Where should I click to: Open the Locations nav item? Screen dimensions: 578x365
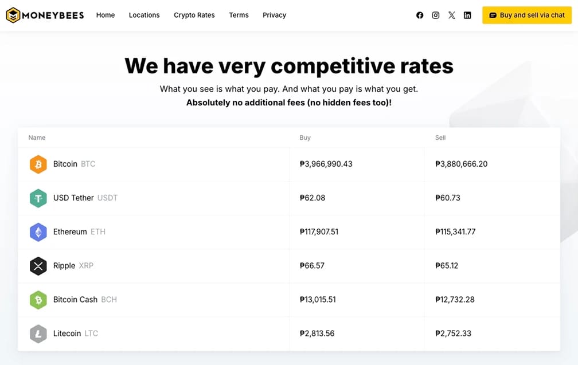[144, 15]
